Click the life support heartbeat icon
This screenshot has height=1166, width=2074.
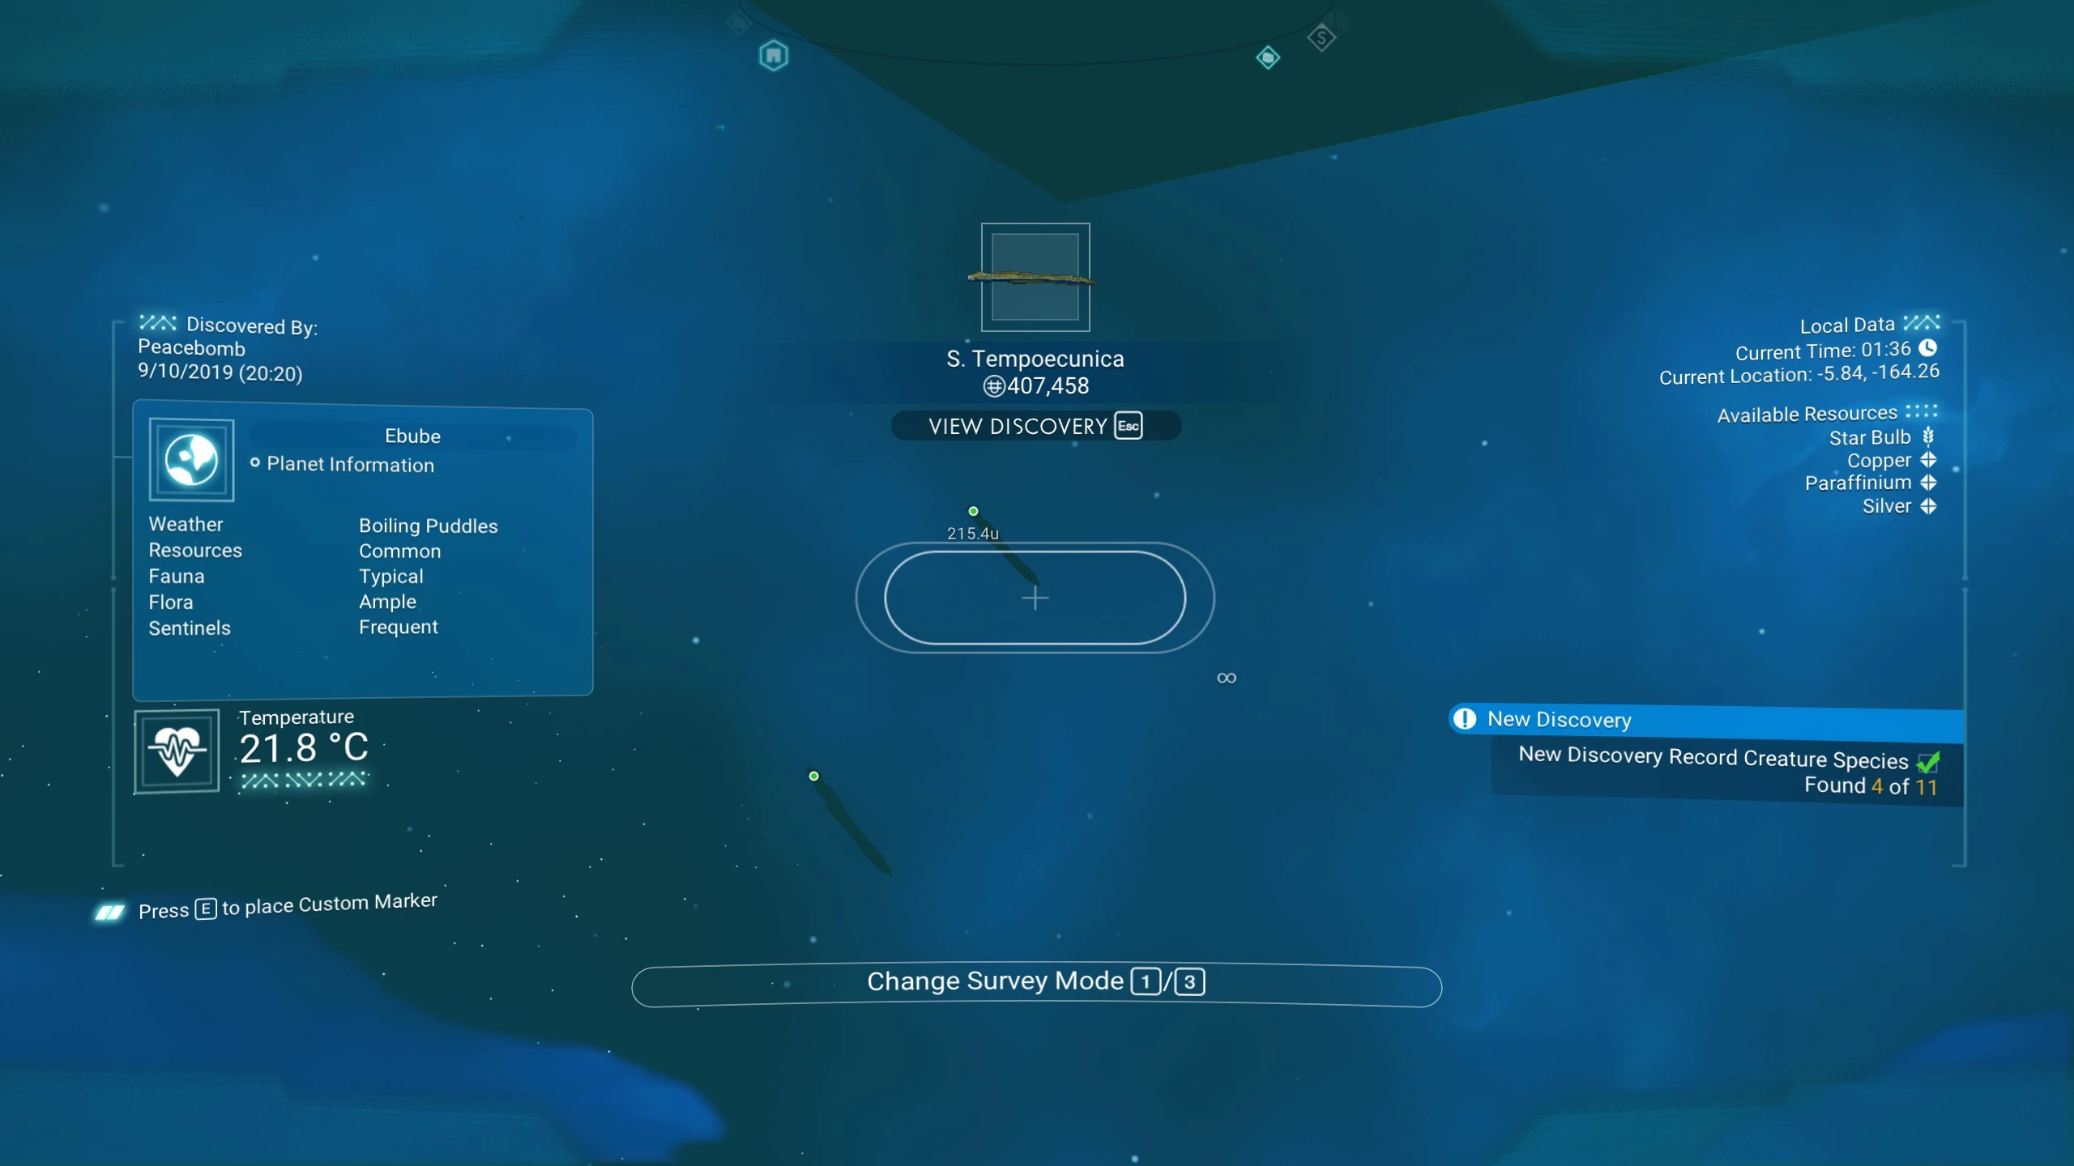[x=177, y=751]
